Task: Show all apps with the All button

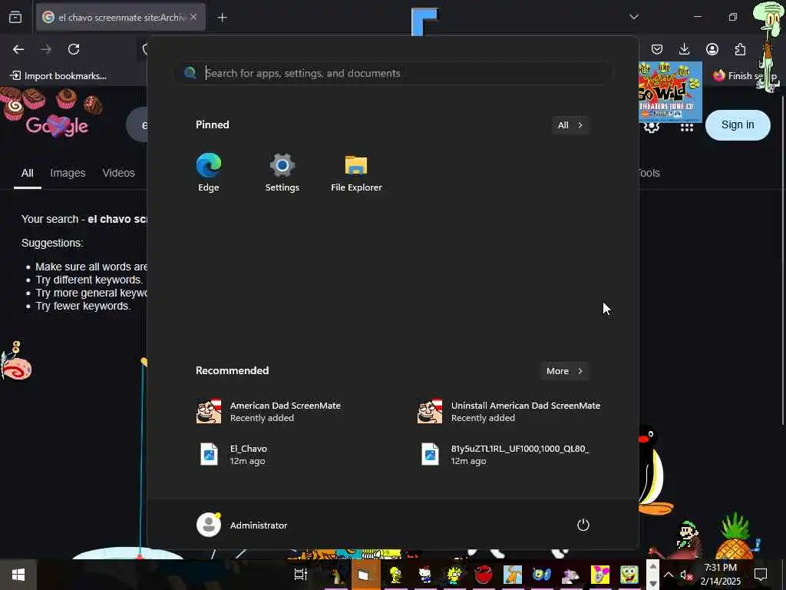Action: pos(570,125)
